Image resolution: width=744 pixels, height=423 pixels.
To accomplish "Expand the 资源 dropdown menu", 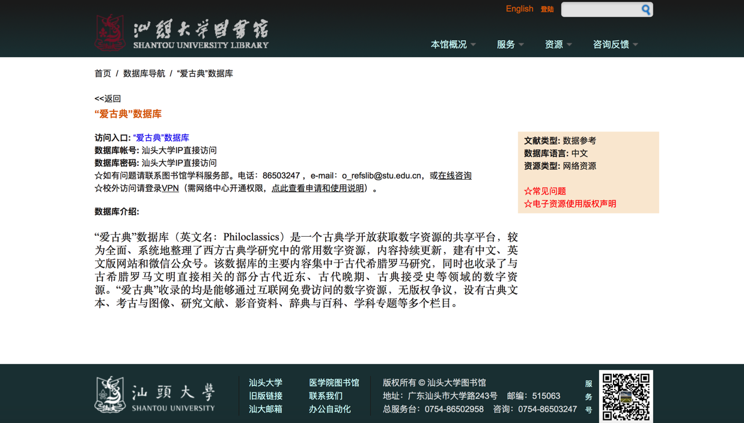I will coord(558,44).
